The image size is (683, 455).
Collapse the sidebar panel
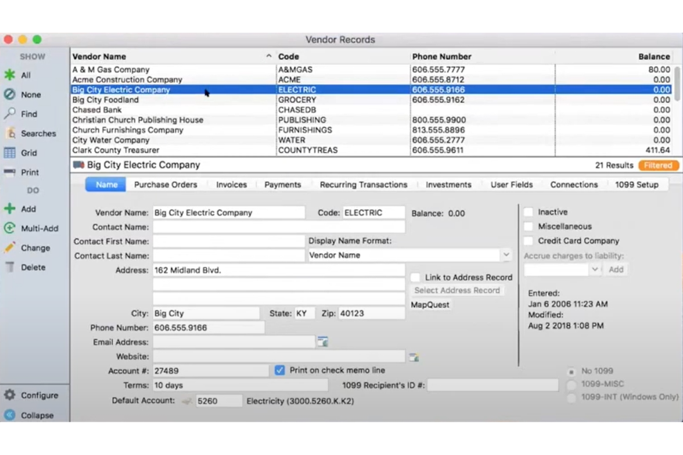click(29, 415)
